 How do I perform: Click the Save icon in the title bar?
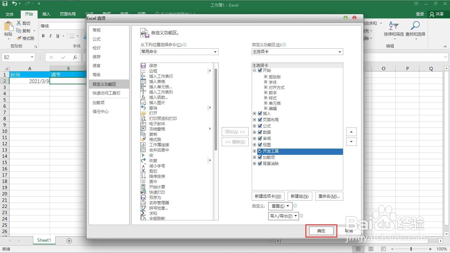pos(5,4)
